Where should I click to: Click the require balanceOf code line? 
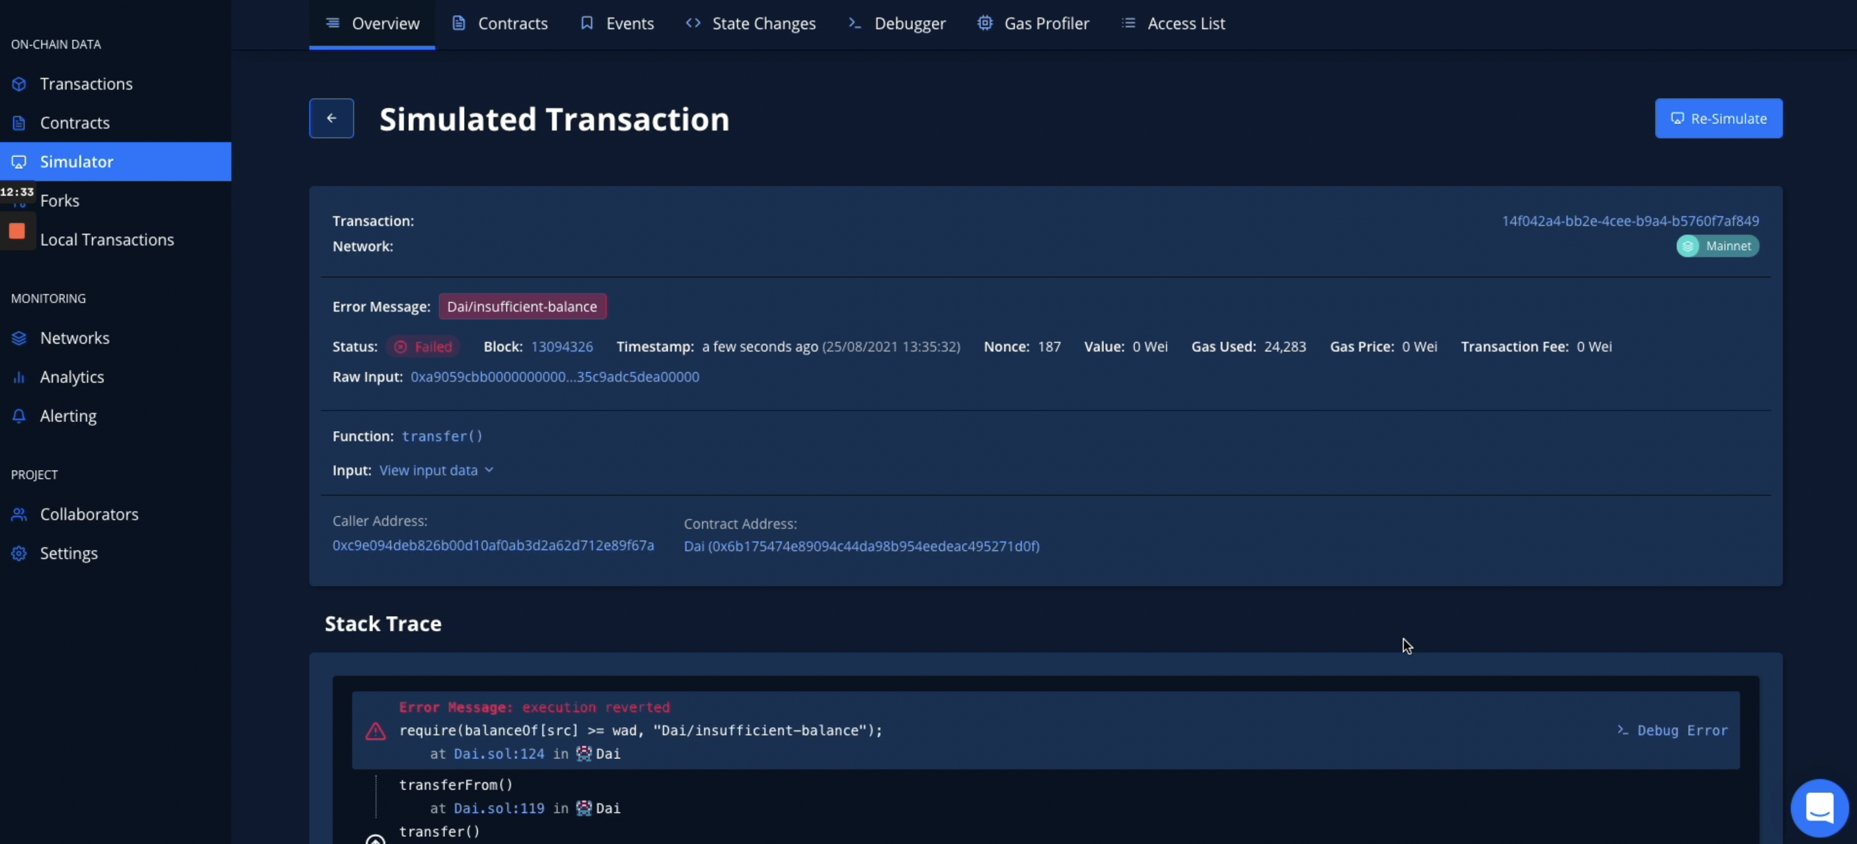pyautogui.click(x=640, y=730)
